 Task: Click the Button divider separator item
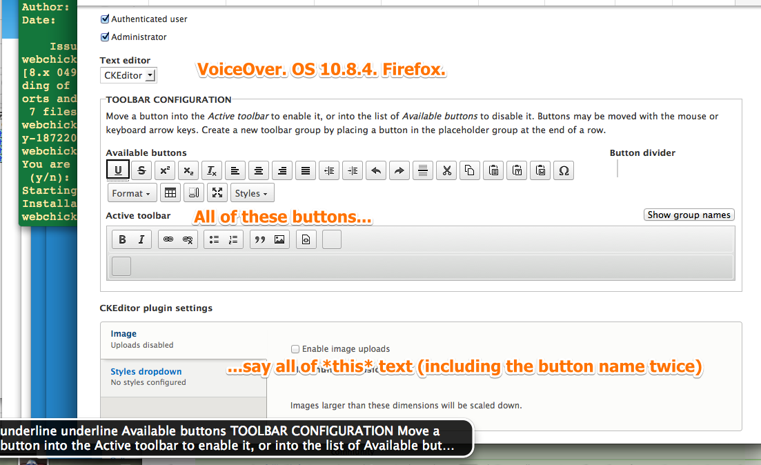(x=617, y=169)
